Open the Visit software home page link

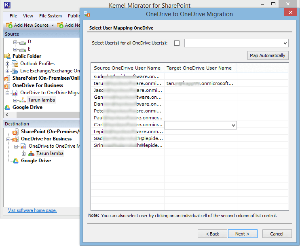32,210
